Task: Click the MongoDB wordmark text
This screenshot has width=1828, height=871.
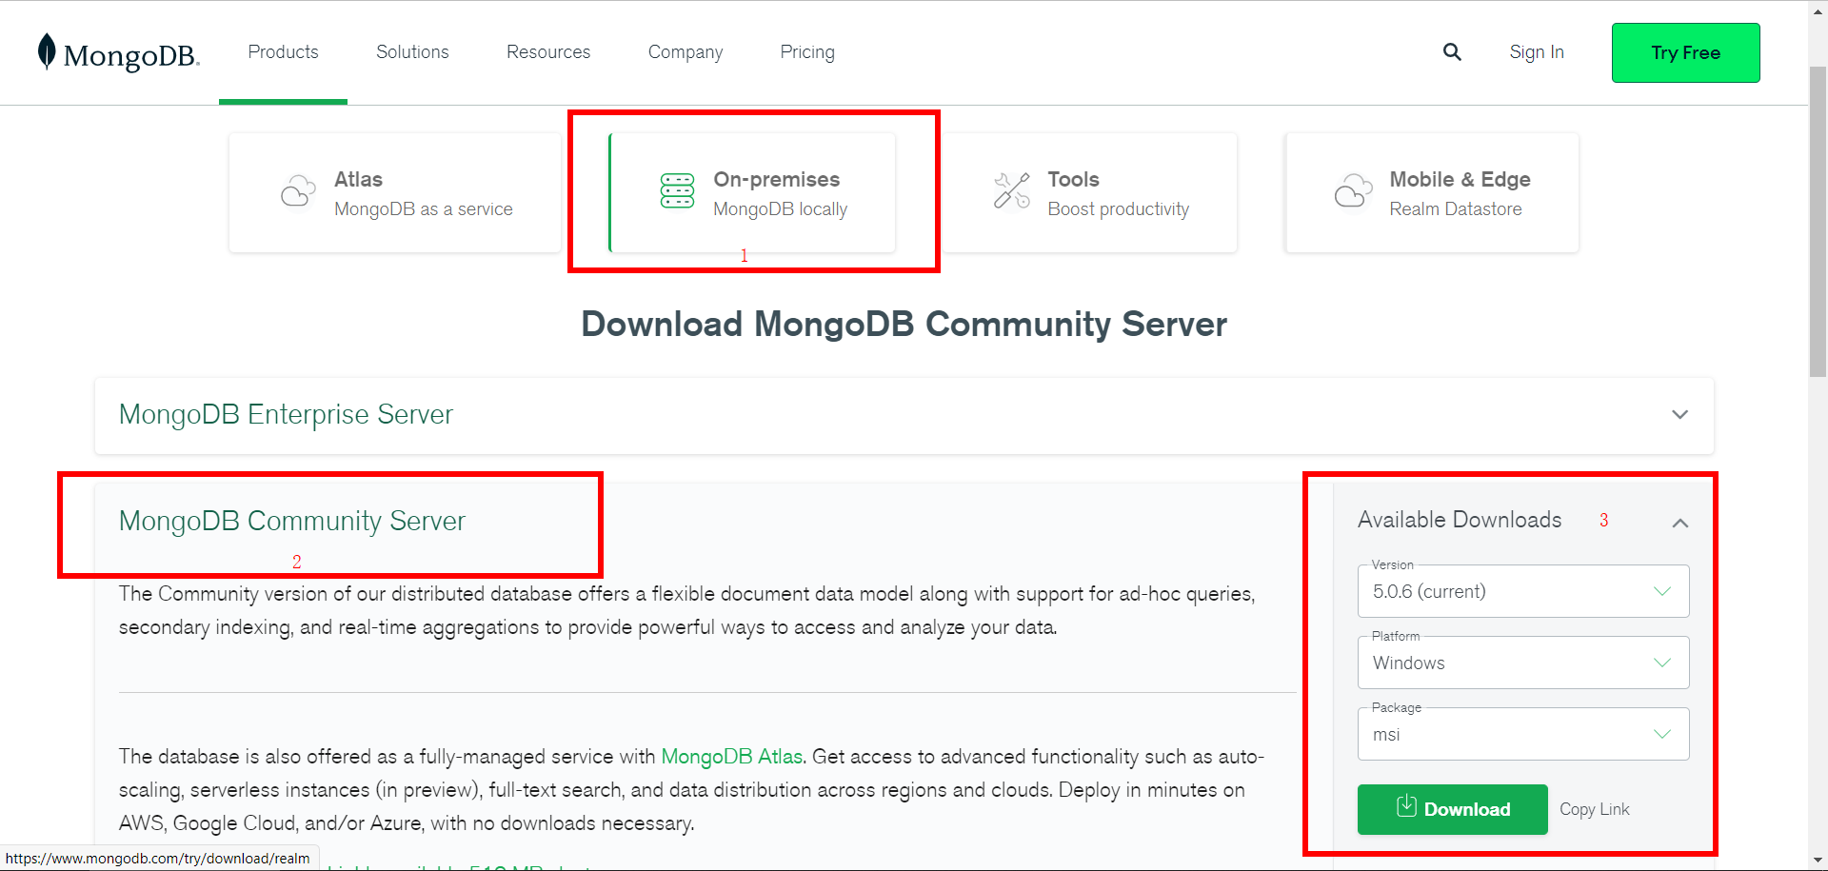Action: pos(131,56)
